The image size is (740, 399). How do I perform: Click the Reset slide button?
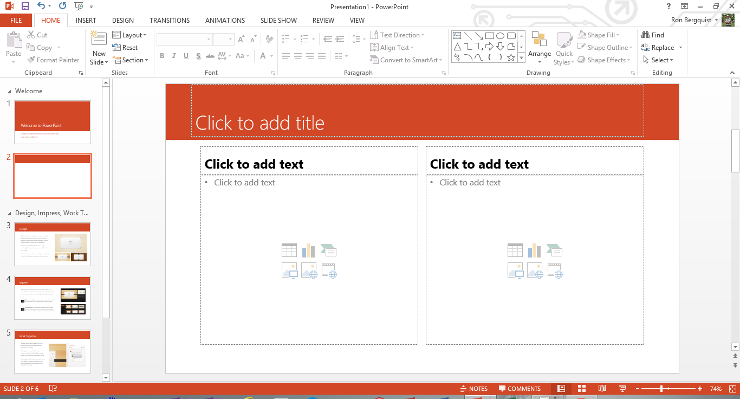[126, 48]
